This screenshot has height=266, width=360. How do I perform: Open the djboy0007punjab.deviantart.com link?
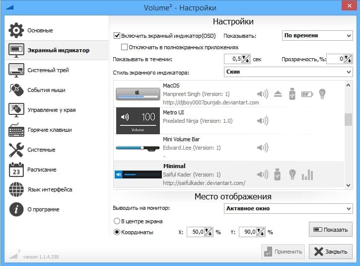tap(211, 102)
